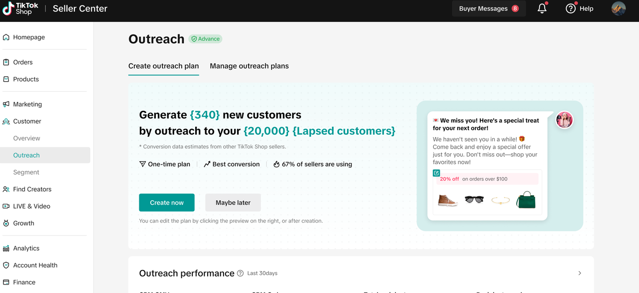Click the Analytics chart icon
This screenshot has width=639, height=293.
tap(6, 248)
